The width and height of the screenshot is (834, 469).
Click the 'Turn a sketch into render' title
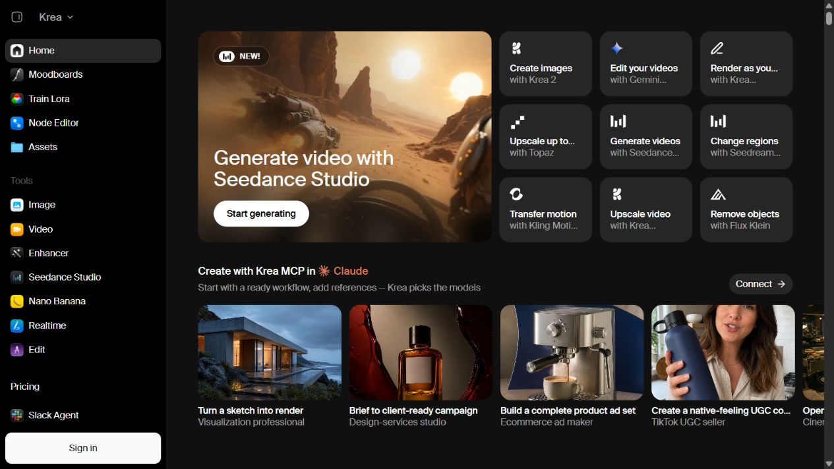click(251, 410)
